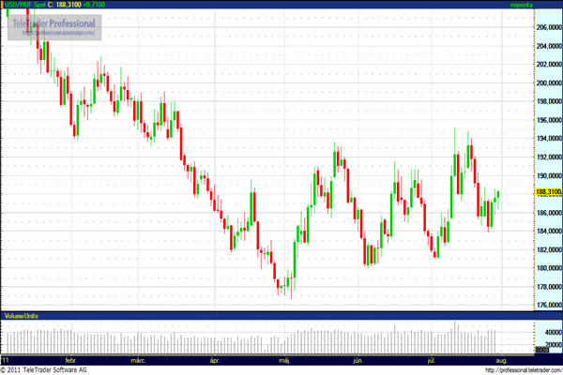Select 'aug.' on the time axis
Image resolution: width=563 pixels, height=375 pixels.
(502, 359)
